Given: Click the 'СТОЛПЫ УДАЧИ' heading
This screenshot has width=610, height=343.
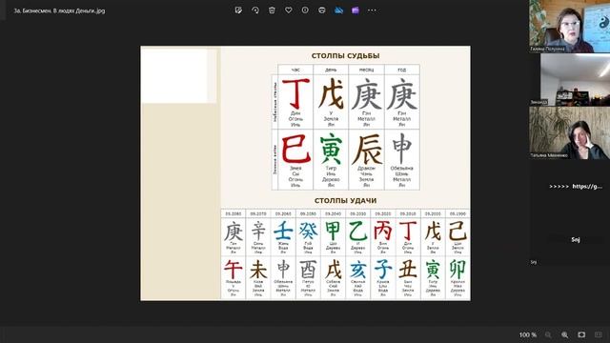Looking at the screenshot, I should (345, 201).
